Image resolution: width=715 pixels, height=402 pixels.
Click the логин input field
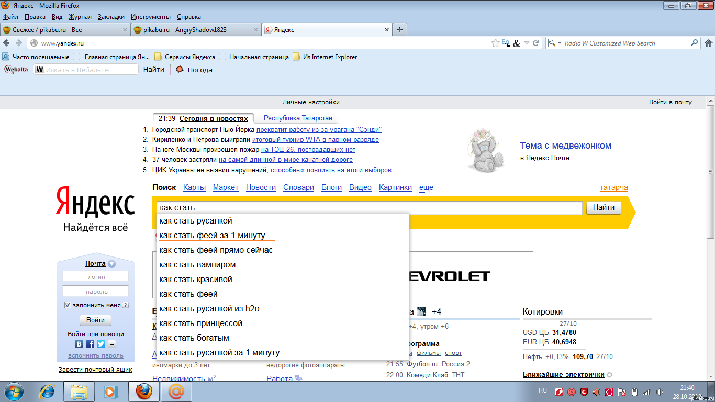pyautogui.click(x=95, y=277)
